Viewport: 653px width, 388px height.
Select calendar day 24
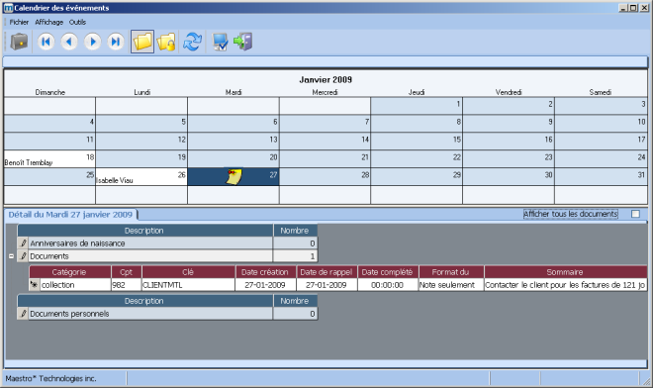[x=601, y=159]
